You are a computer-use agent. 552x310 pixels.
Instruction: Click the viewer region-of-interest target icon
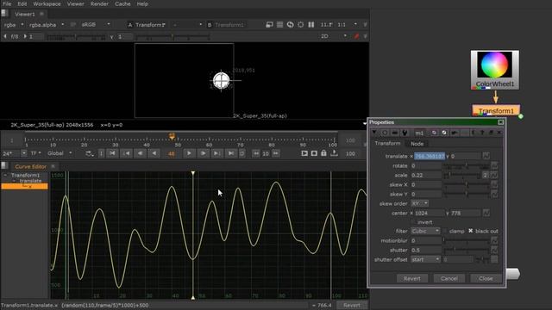coord(301,25)
